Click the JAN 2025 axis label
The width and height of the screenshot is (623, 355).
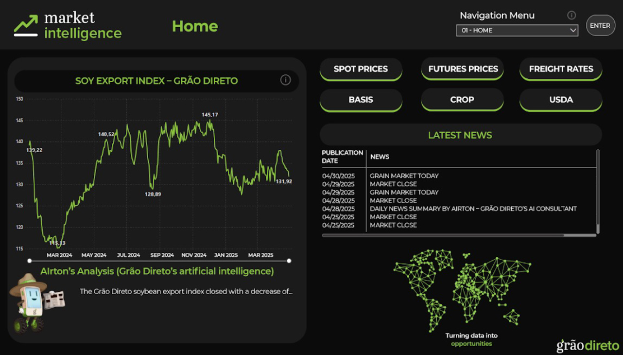226,255
